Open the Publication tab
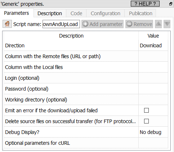Image resolution: width=174 pixels, height=152 pixels. click(x=140, y=13)
